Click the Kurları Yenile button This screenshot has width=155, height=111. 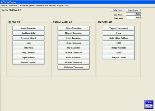[x=117, y=10]
